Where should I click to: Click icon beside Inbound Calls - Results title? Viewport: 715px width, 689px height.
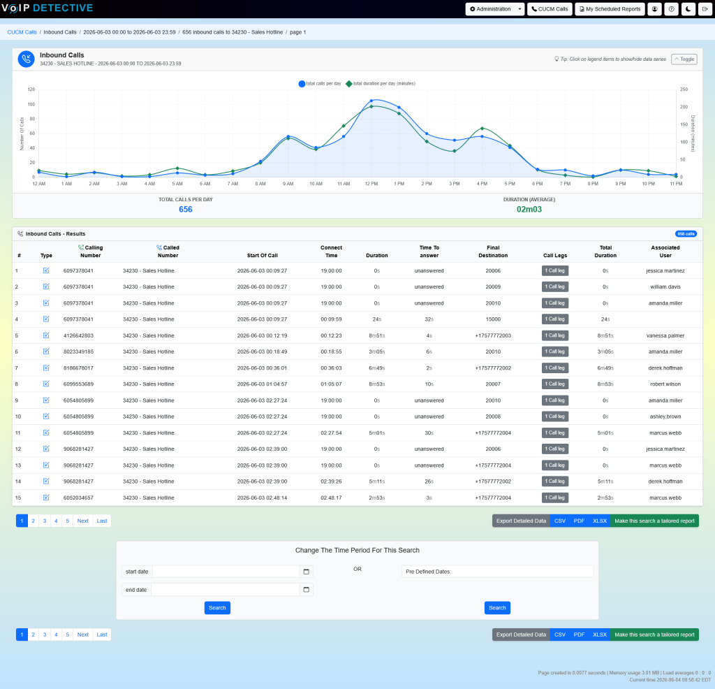pos(20,233)
